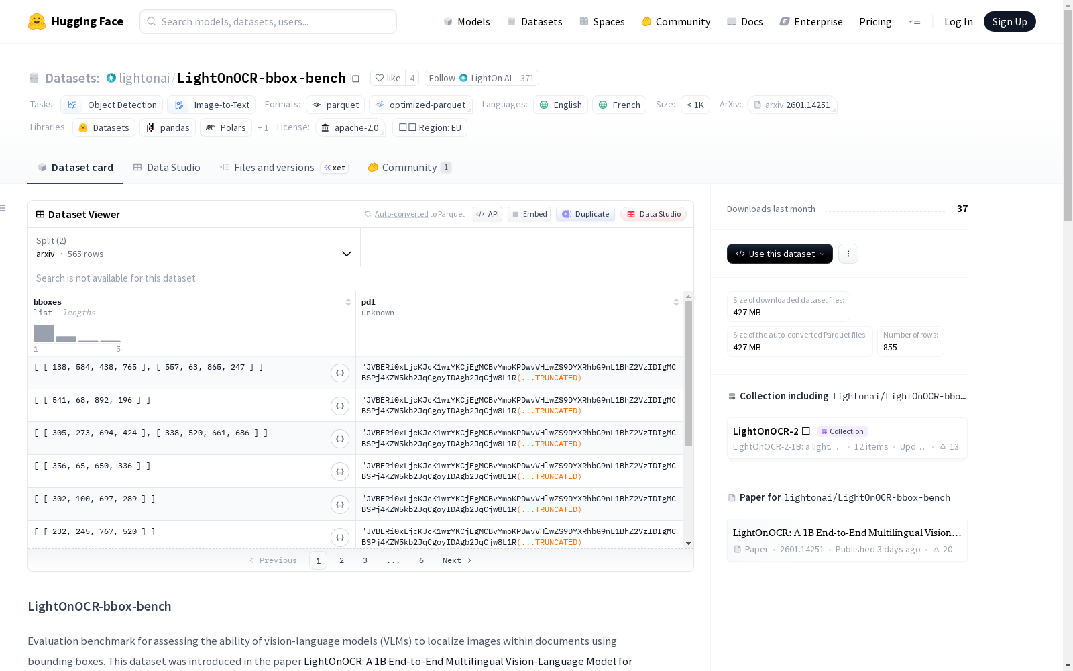Click the dataset table vertical scrollbar

pos(688,374)
